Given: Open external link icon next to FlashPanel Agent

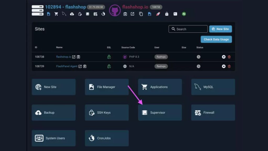Looking at the screenshot, I should tap(80, 66).
